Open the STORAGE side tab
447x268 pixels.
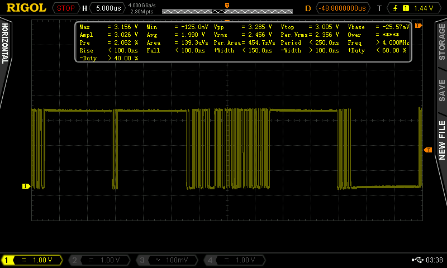pyautogui.click(x=441, y=42)
